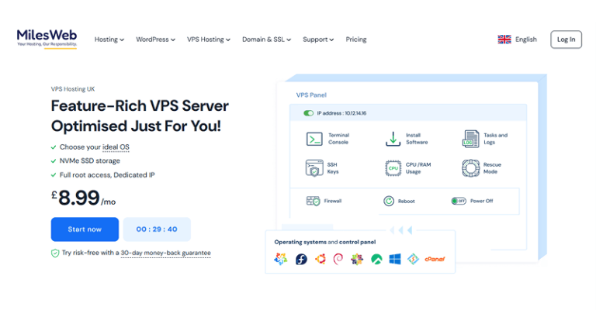Expand the Support menu
Image resolution: width=596 pixels, height=331 pixels.
(318, 40)
